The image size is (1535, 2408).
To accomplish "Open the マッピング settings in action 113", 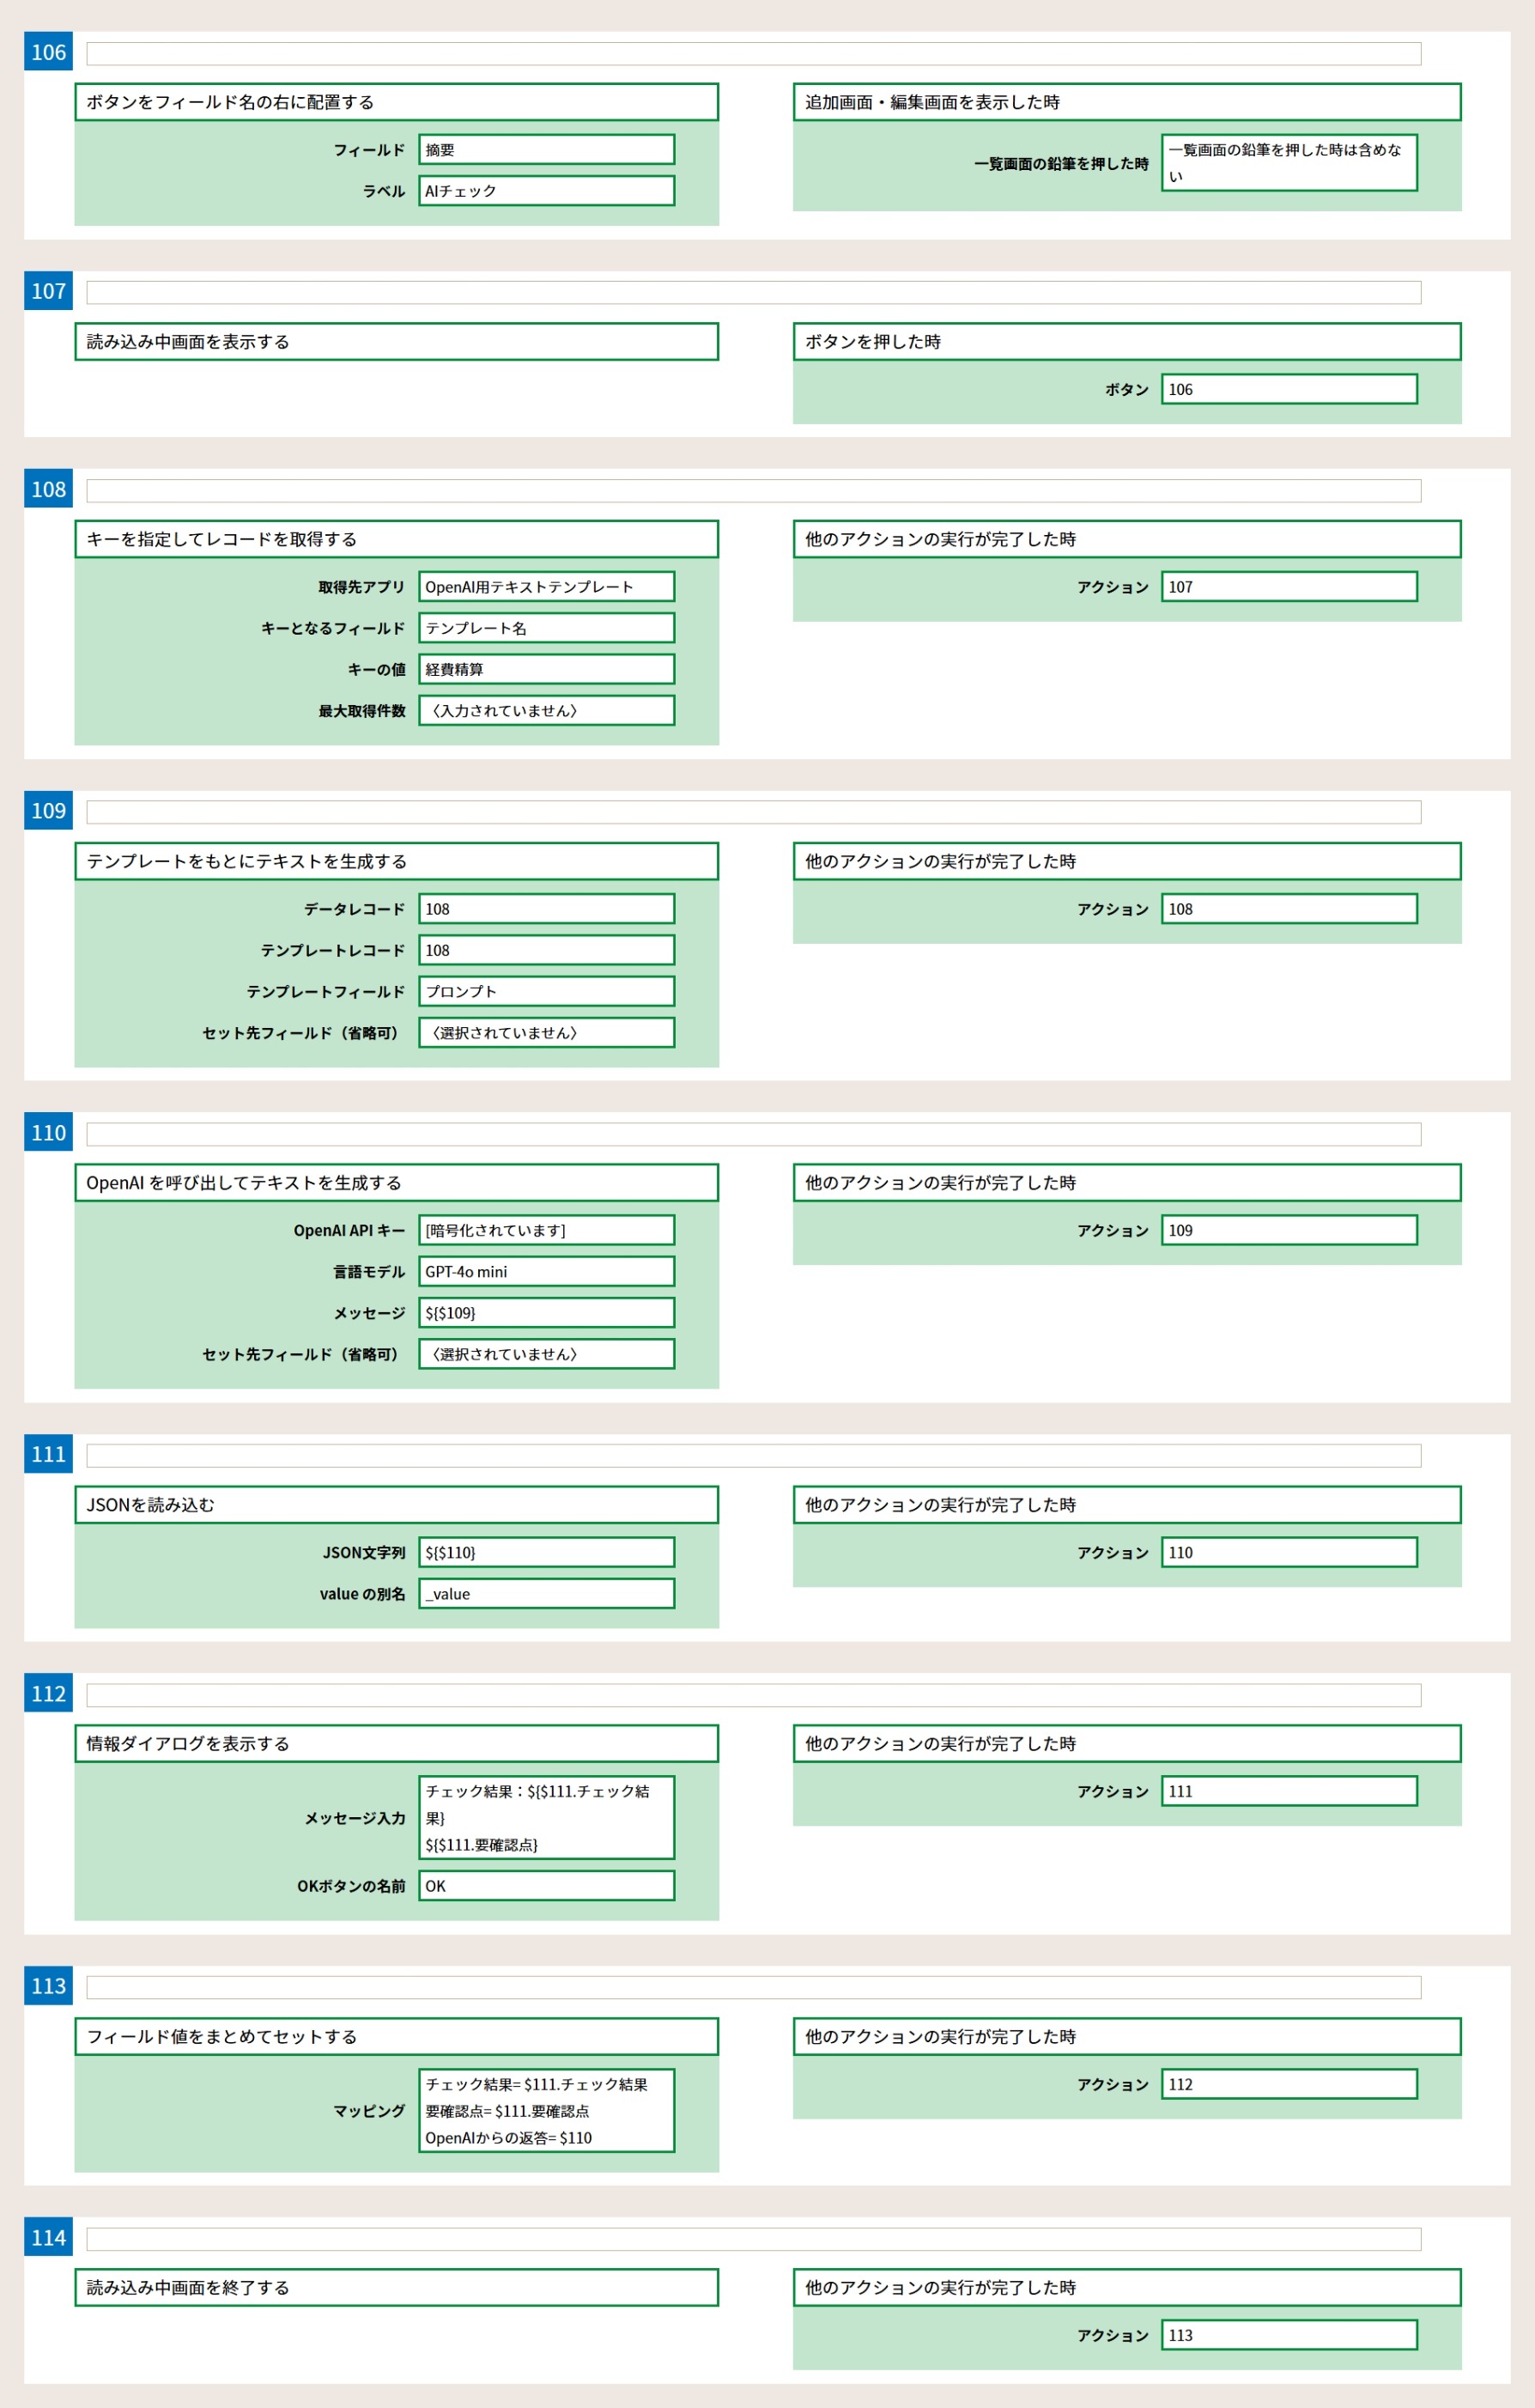I will 546,2111.
